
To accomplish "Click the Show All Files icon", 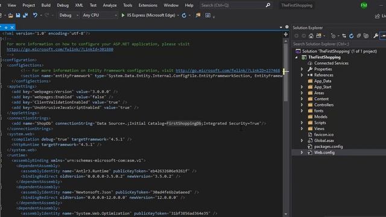I will [366, 36].
